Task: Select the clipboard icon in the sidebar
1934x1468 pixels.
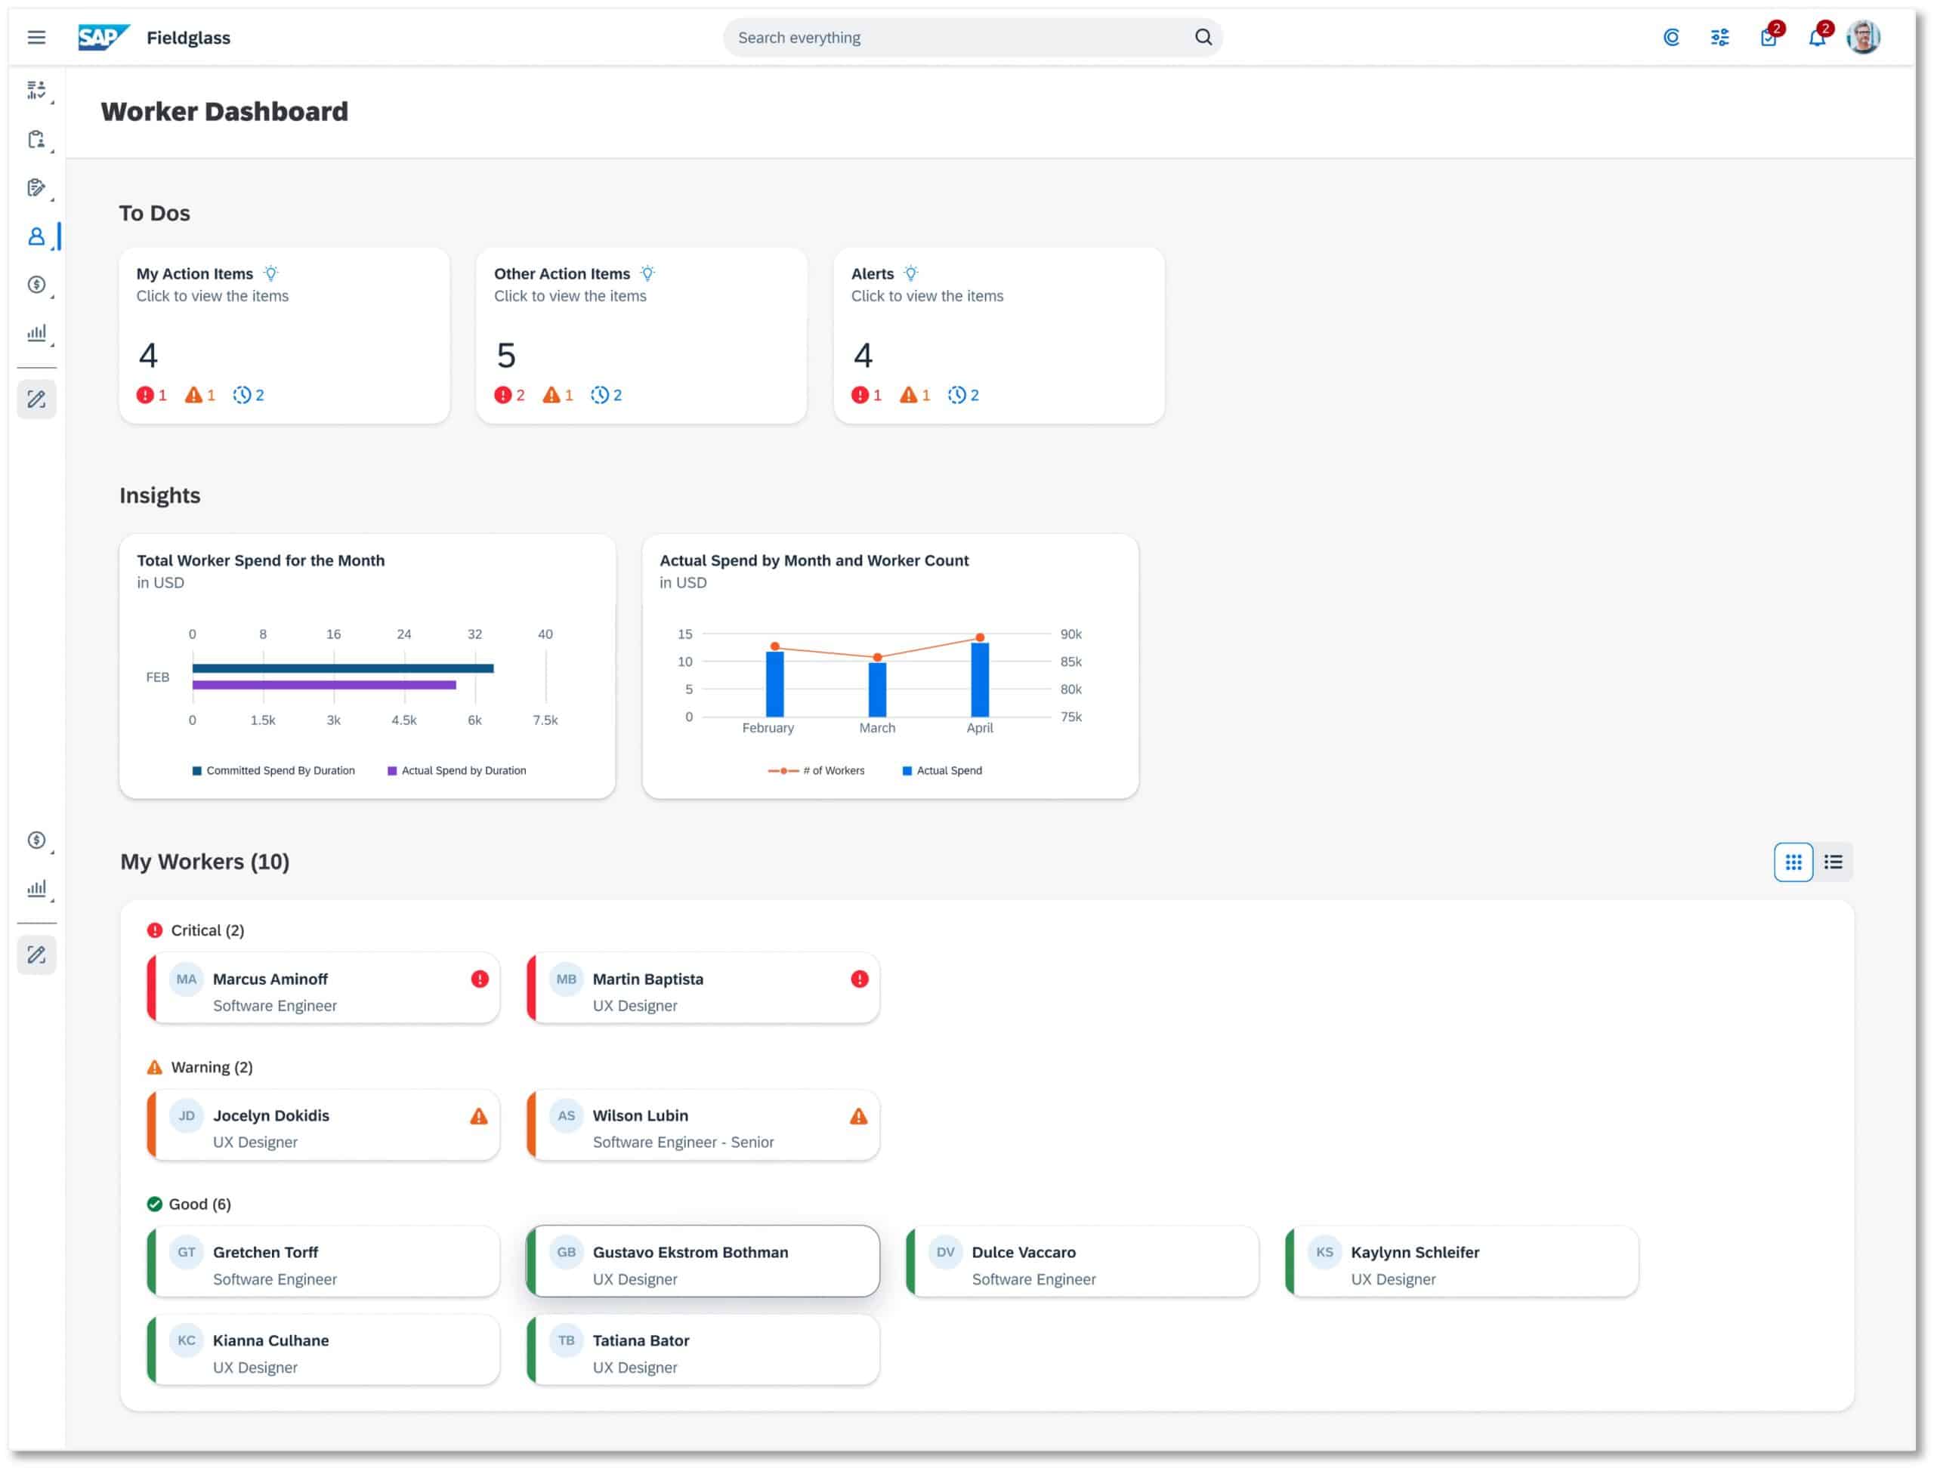Action: (37, 140)
